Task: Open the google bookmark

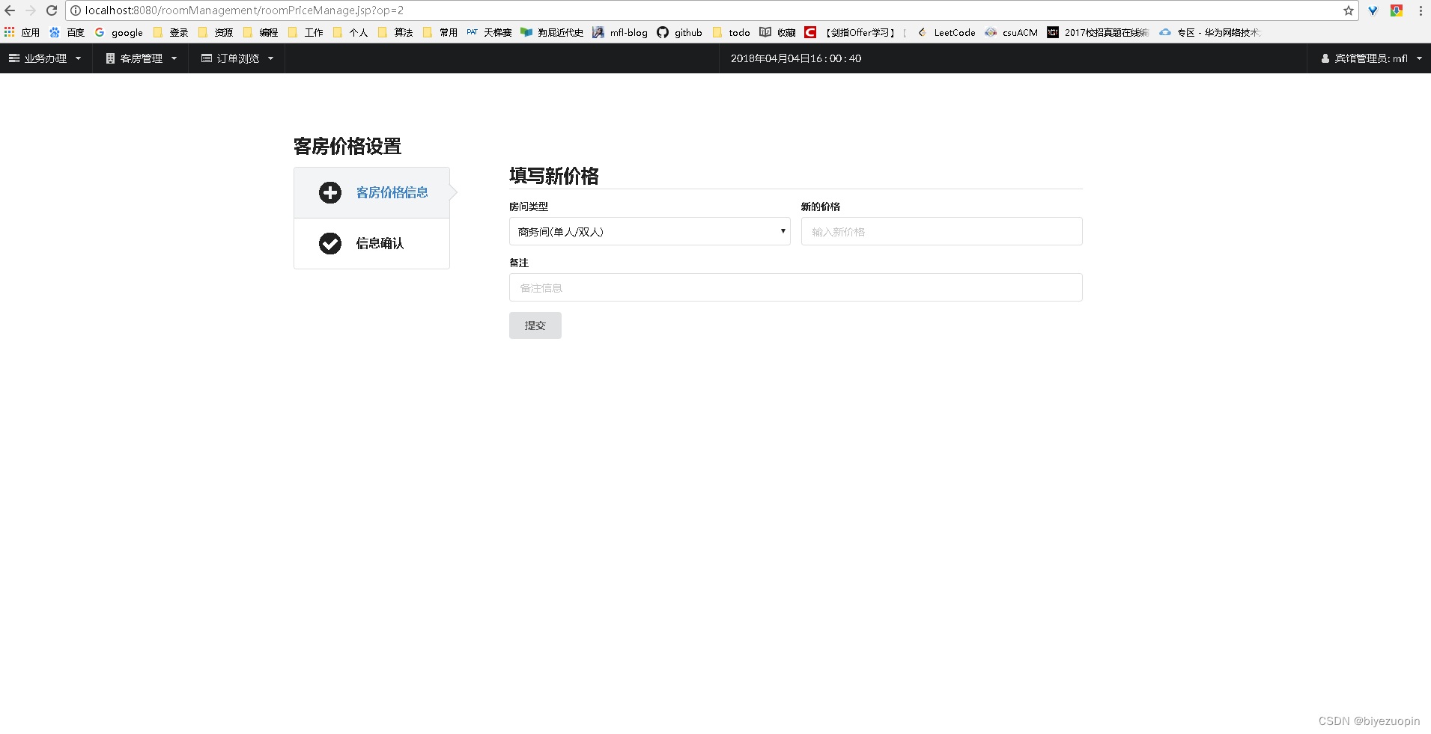Action: (118, 32)
